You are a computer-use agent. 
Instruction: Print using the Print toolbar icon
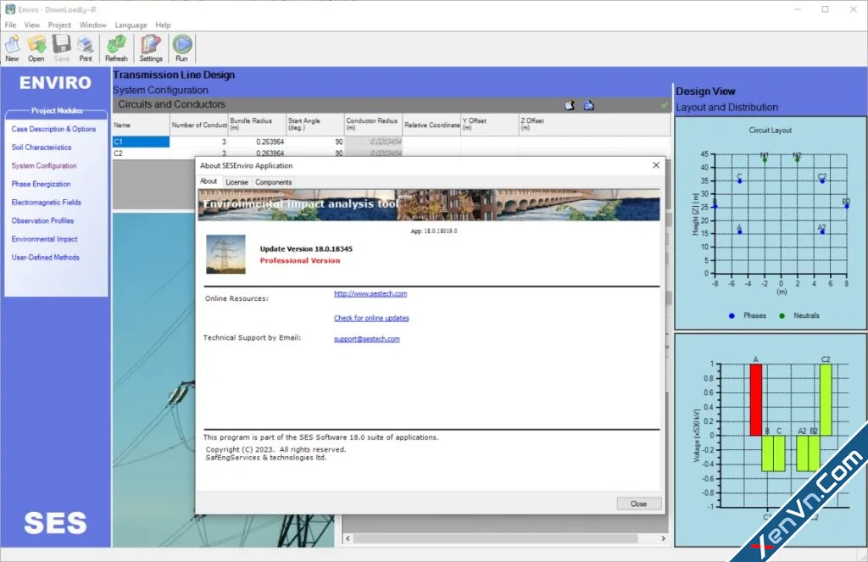(x=86, y=47)
